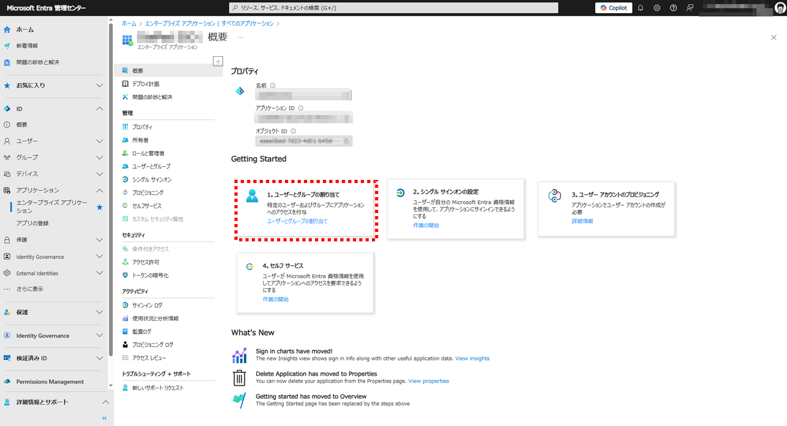Open the settings gear icon

(657, 8)
